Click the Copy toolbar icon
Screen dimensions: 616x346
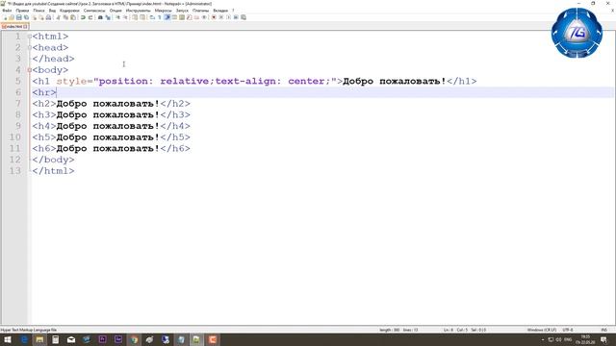pos(65,17)
